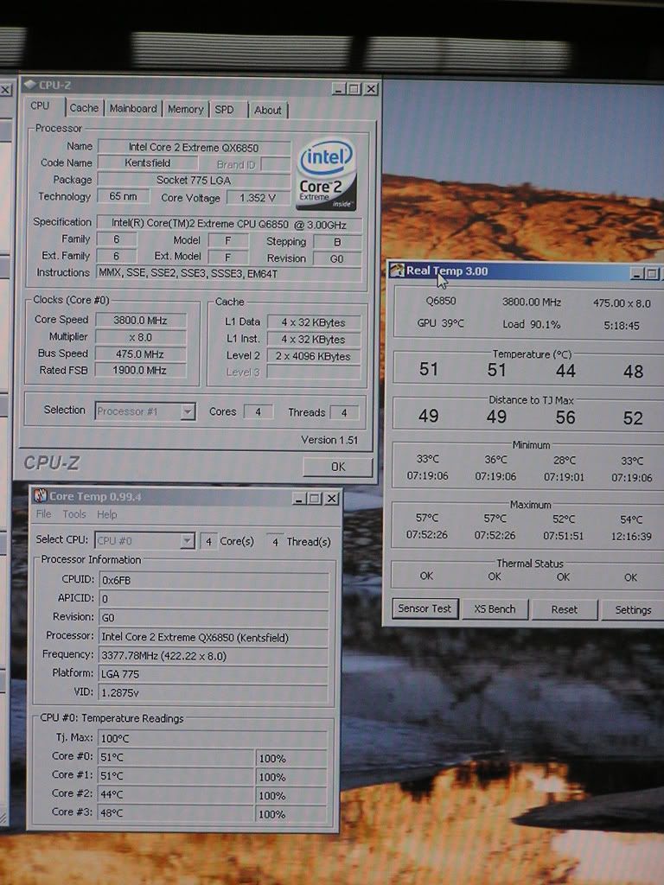Click the Reset button in Real Temp

click(564, 609)
